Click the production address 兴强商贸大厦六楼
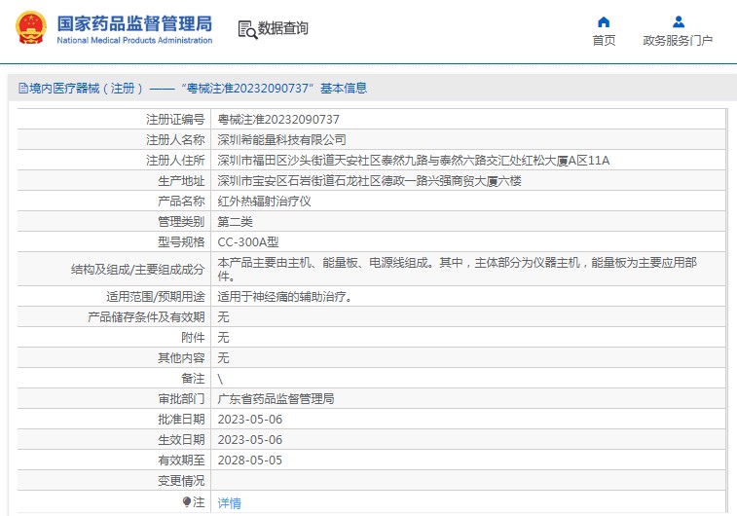 (369, 180)
